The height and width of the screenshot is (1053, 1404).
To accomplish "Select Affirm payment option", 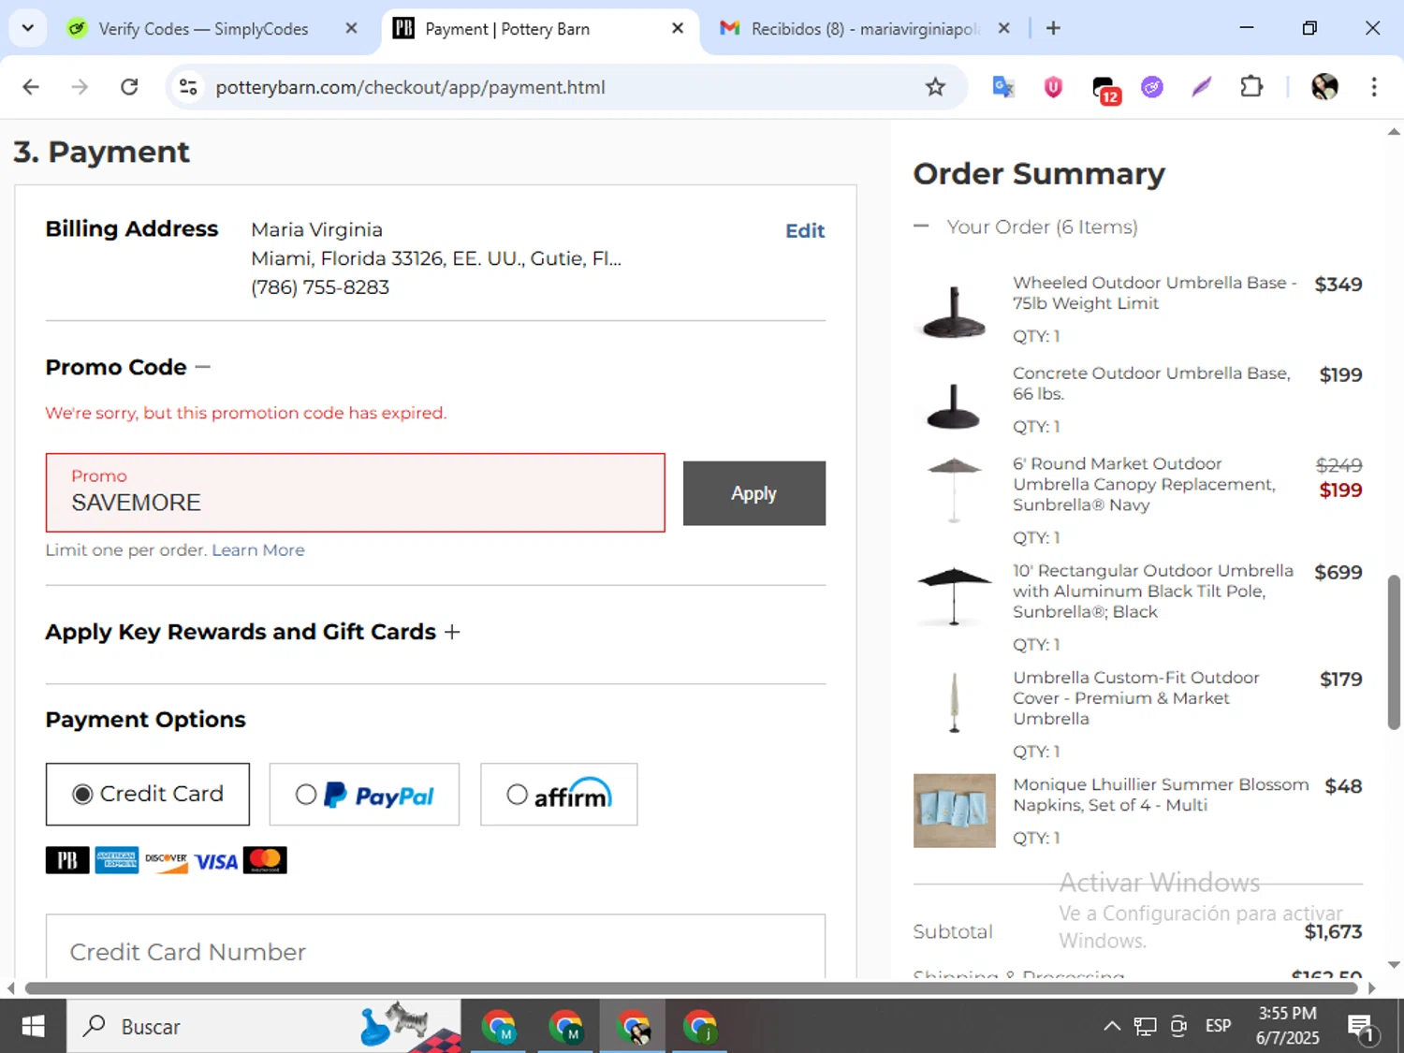I will click(x=559, y=795).
